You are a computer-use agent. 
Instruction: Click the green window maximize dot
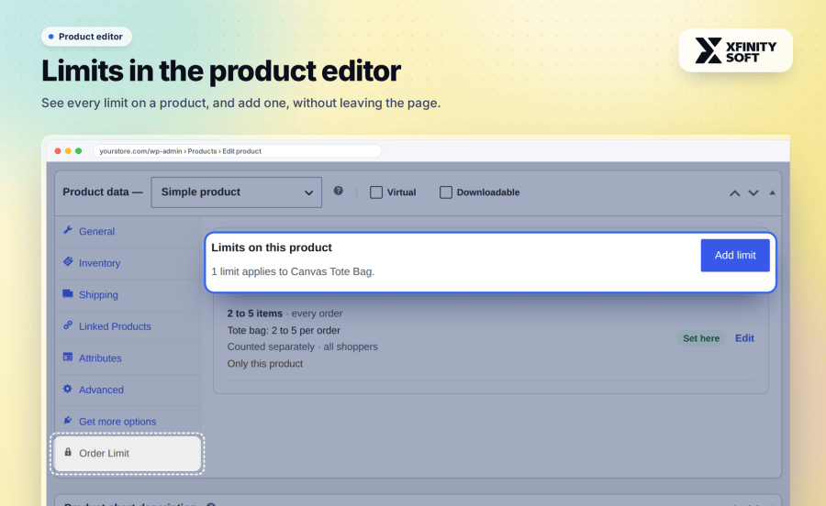pyautogui.click(x=79, y=151)
